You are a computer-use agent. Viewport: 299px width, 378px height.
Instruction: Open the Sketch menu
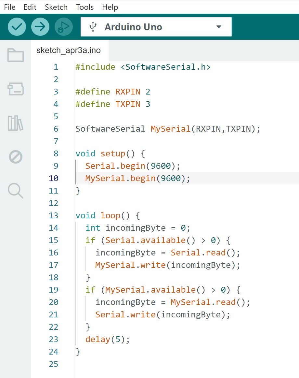56,7
